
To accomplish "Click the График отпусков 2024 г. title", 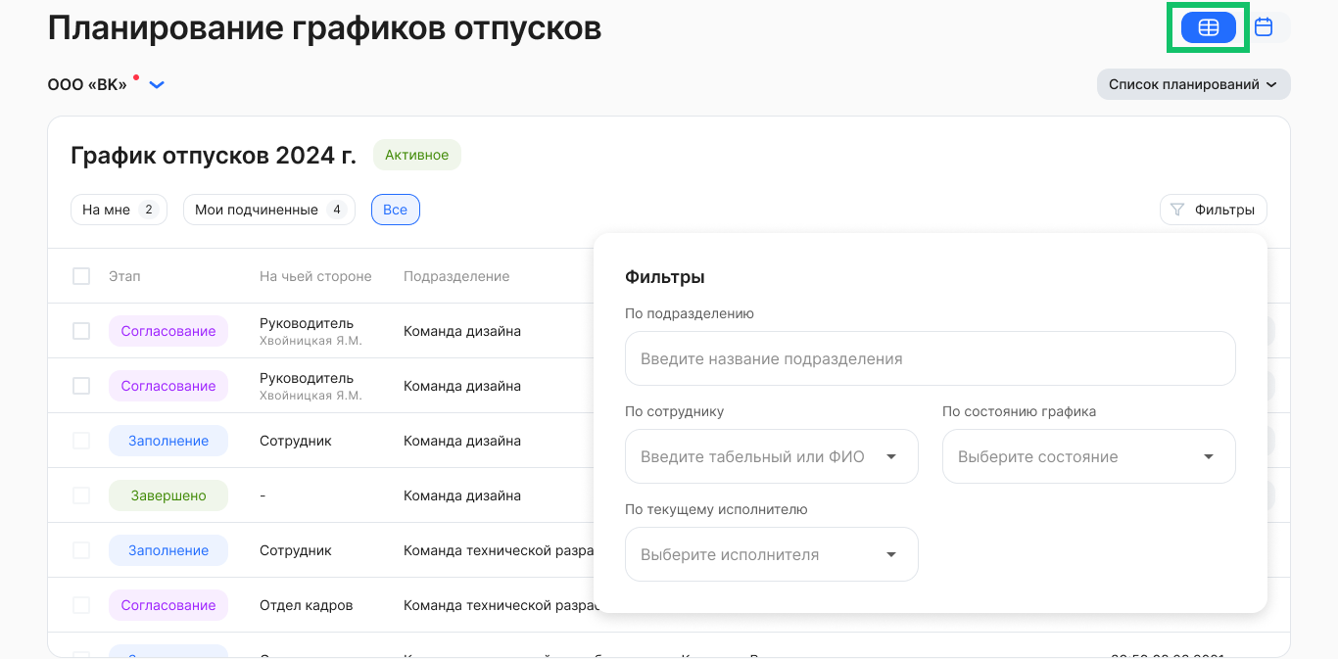I will pyautogui.click(x=214, y=155).
